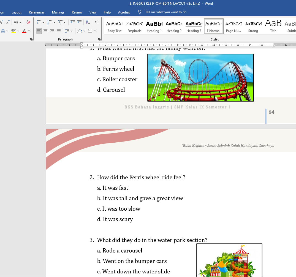
Task: Expand the Text Effects dropdown arrow
Action: [7, 31]
